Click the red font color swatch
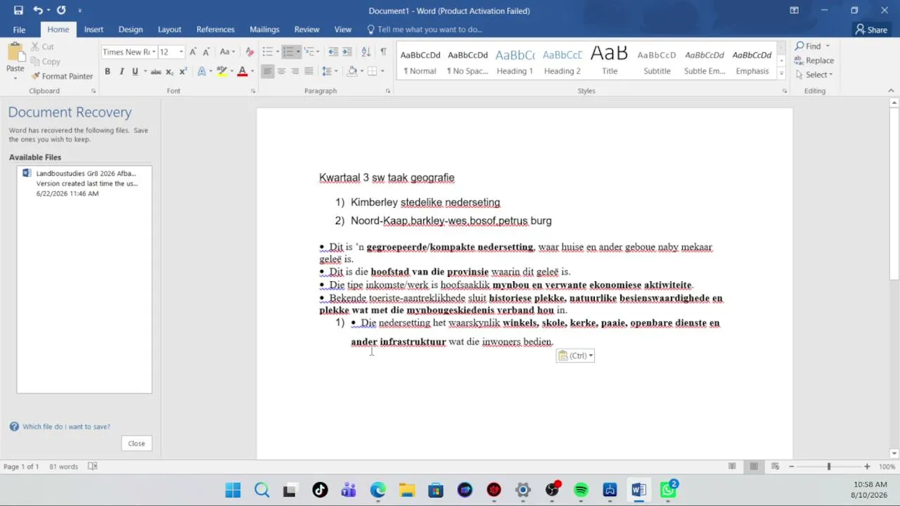The width and height of the screenshot is (900, 506). click(x=242, y=71)
